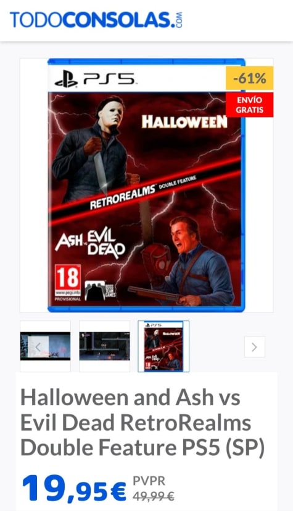Tap the 19,95€ price

(74, 489)
